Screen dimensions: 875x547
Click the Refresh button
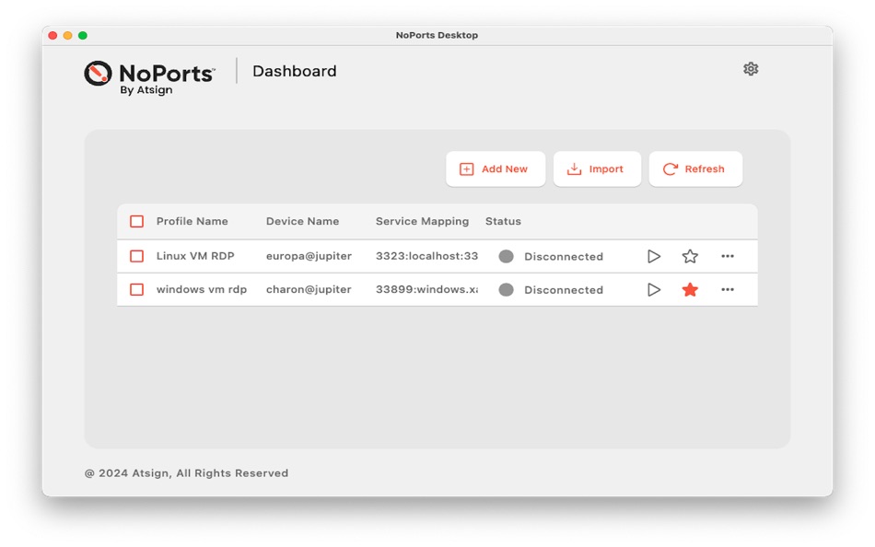[695, 169]
